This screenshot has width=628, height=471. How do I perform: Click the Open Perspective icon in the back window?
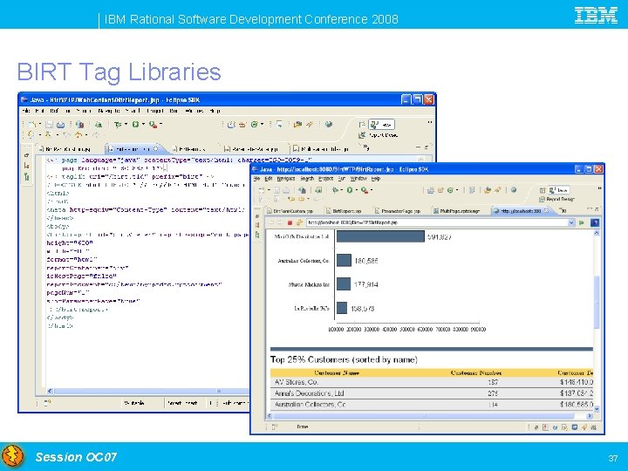pos(362,124)
